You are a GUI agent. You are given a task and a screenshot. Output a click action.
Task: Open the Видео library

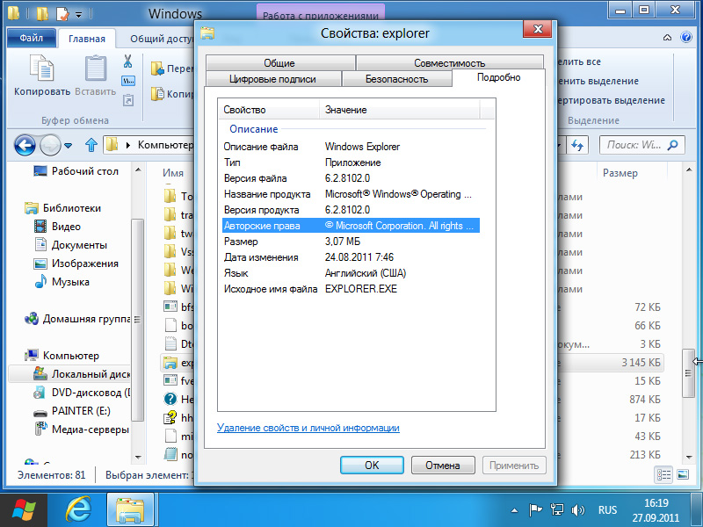[57, 227]
